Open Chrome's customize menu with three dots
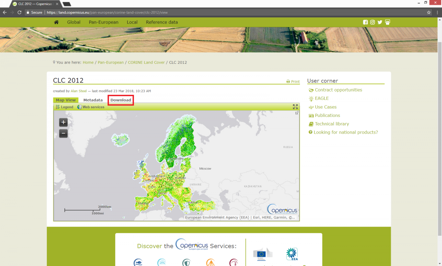The height and width of the screenshot is (266, 442). click(x=437, y=12)
